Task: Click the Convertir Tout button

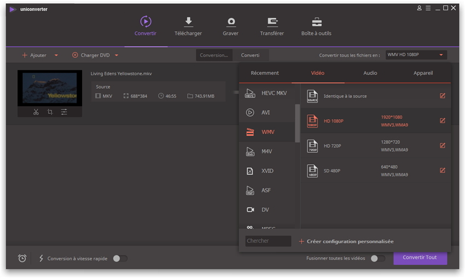Action: pyautogui.click(x=420, y=258)
